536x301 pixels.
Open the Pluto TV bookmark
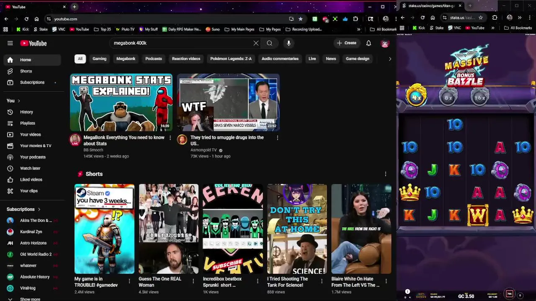pos(125,29)
